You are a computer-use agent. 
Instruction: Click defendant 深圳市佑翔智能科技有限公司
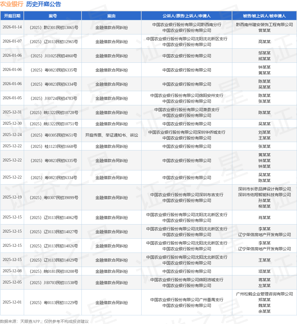(x=265, y=195)
